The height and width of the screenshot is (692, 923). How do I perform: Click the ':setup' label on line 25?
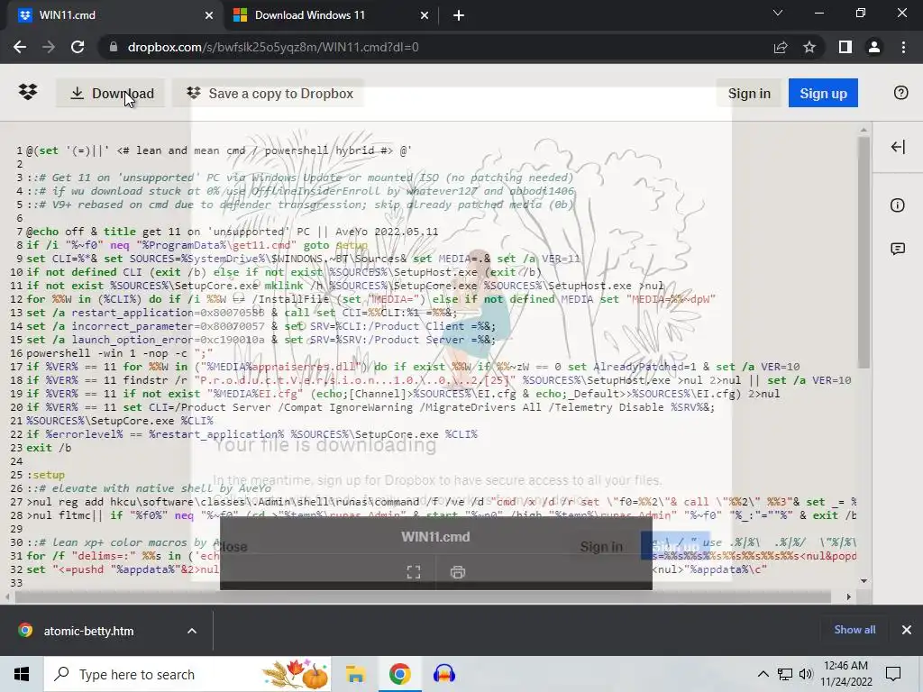click(x=46, y=475)
